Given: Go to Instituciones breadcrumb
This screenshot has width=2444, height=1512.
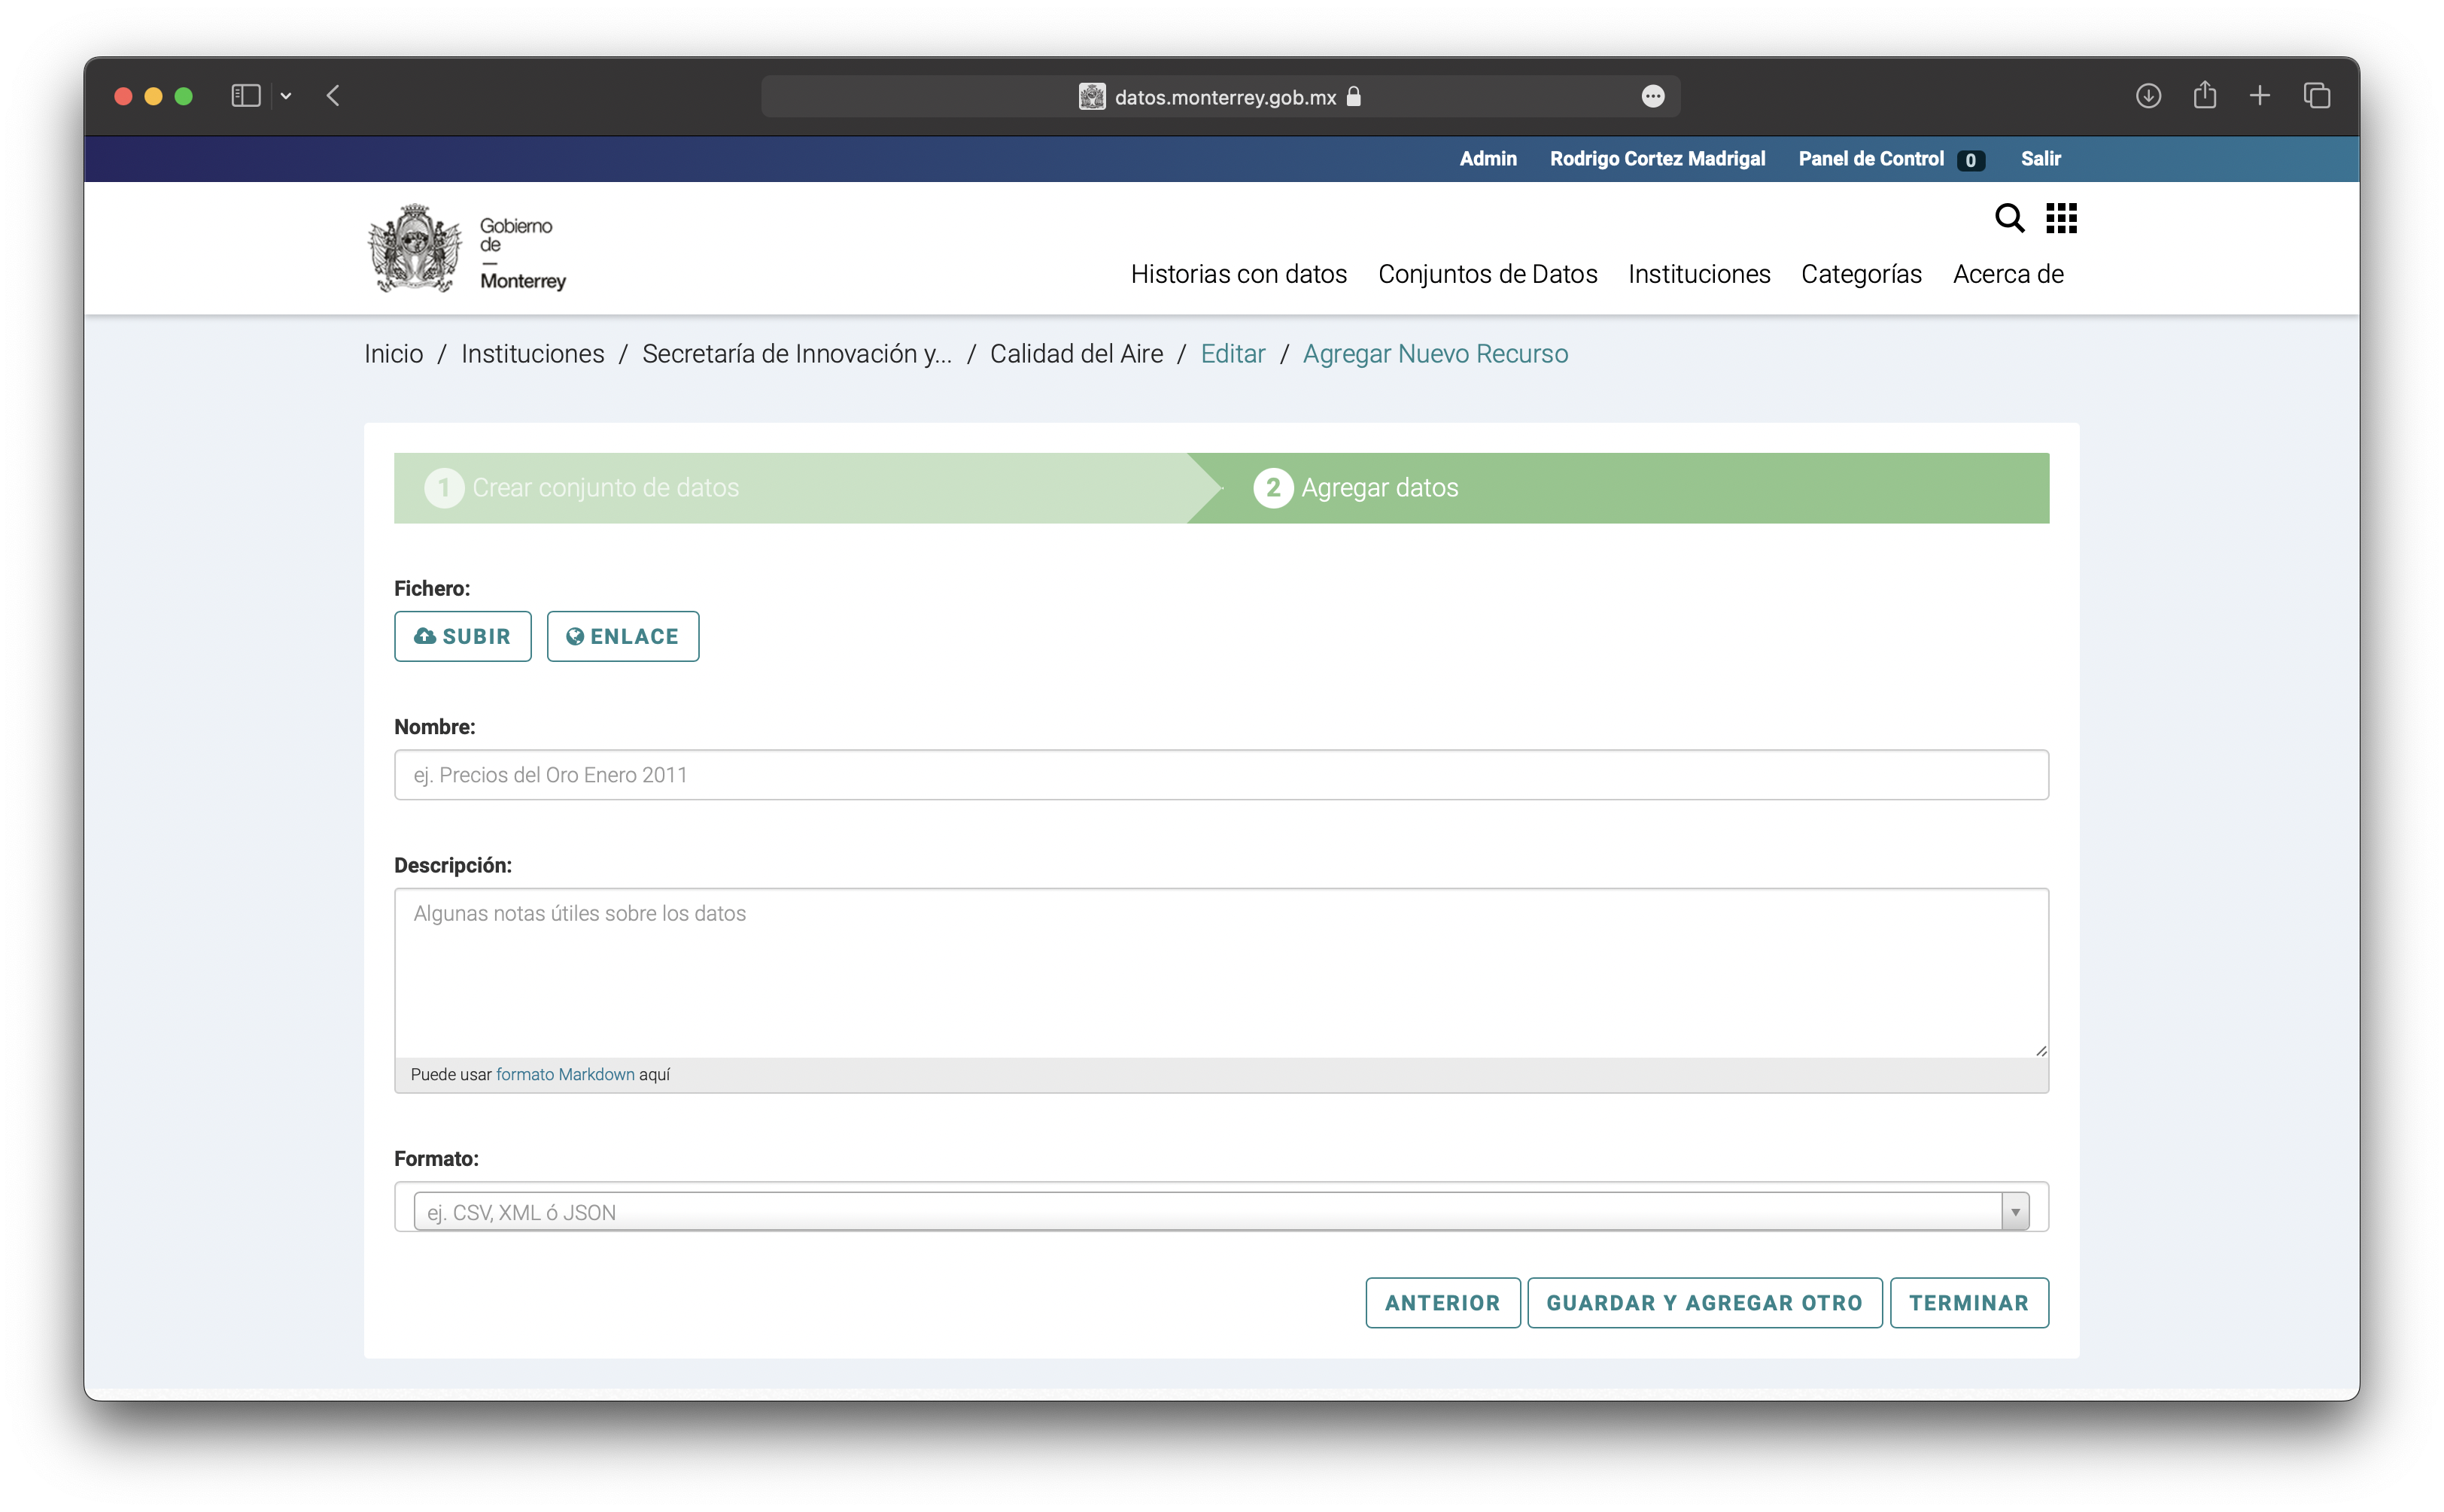Looking at the screenshot, I should pos(533,354).
